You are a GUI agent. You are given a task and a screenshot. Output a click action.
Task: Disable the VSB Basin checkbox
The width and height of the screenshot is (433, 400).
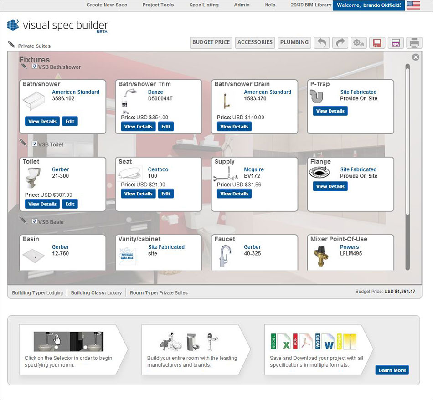[x=35, y=221]
